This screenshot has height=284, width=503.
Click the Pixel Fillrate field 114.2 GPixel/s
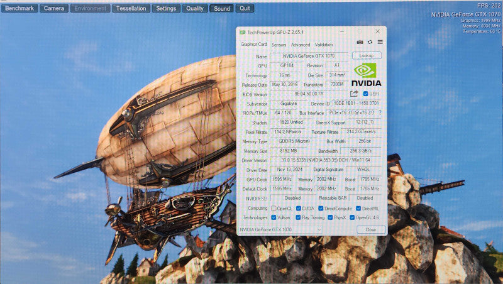tap(287, 132)
